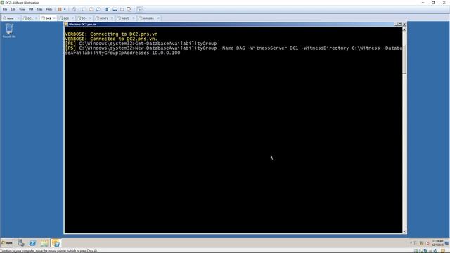Viewport: 450px width, 253px height.
Task: Click the Machine: DC2.pns.vn title bar
Action: pyautogui.click(x=230, y=25)
